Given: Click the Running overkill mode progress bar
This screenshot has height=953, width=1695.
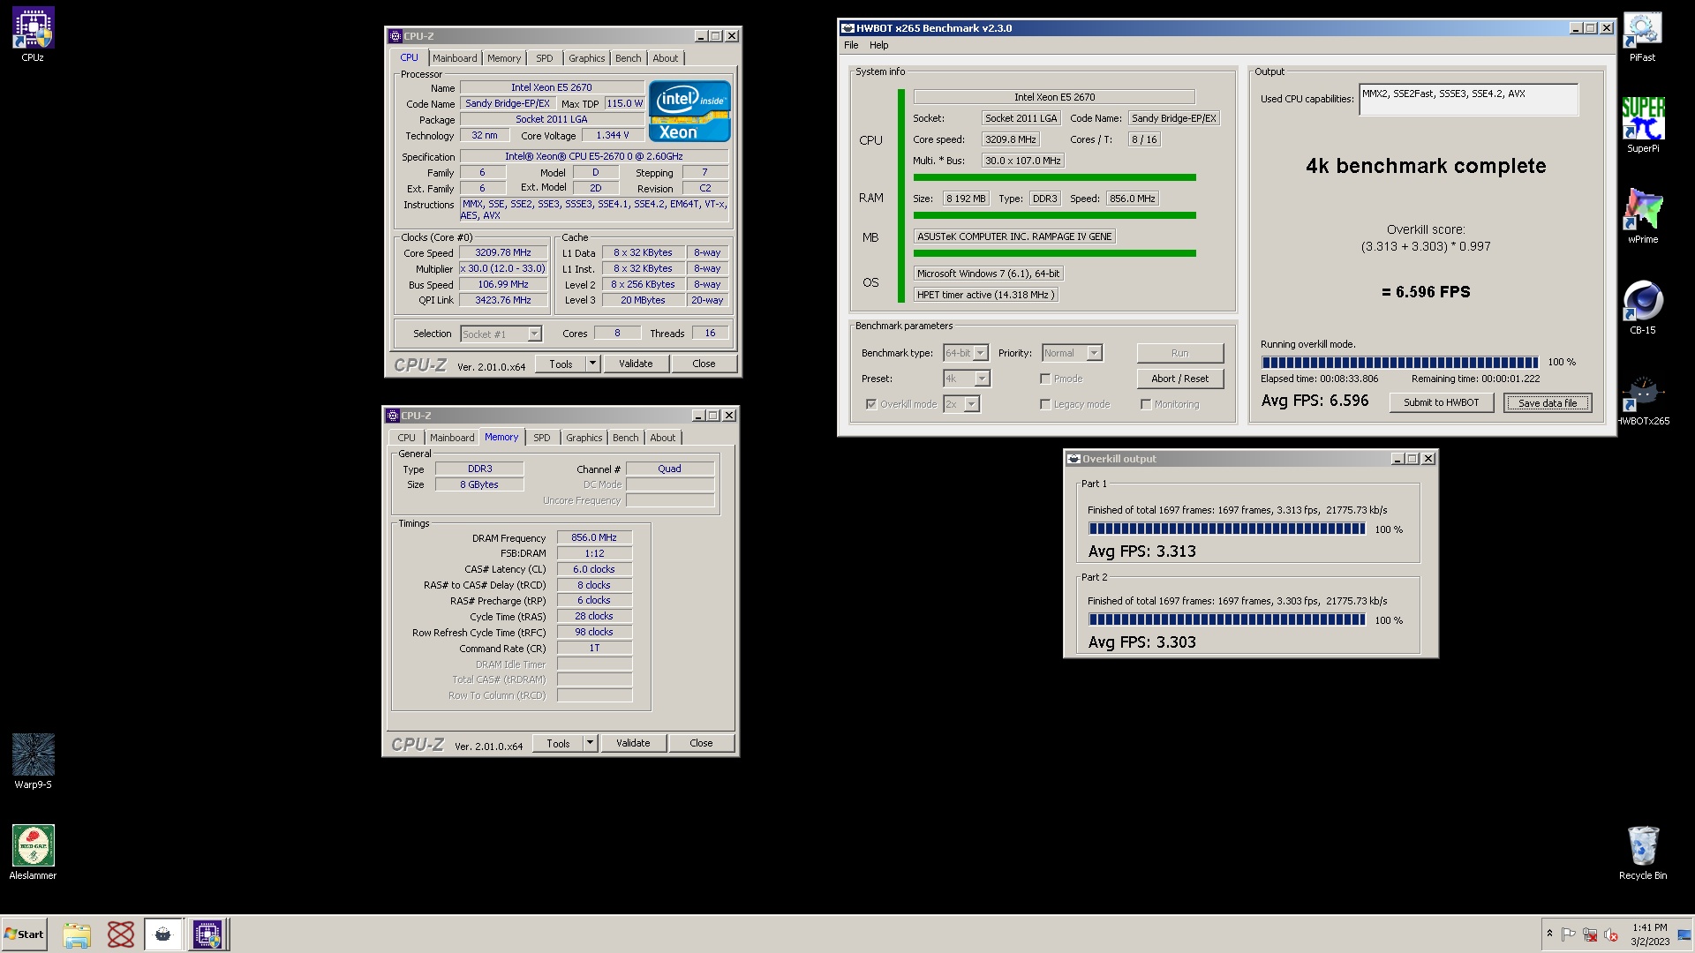Looking at the screenshot, I should click(x=1399, y=363).
